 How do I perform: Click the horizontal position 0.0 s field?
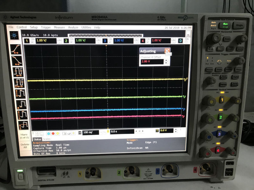pyautogui.click(x=122, y=131)
